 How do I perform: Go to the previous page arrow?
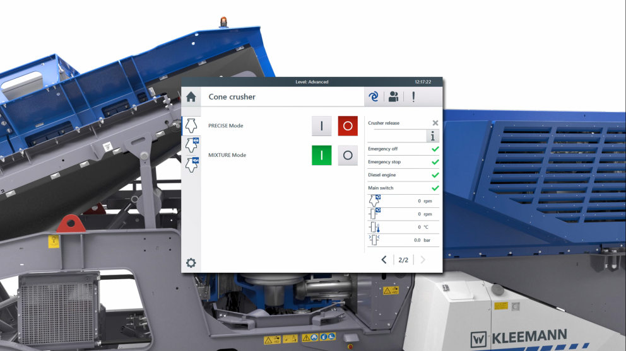pos(384,260)
